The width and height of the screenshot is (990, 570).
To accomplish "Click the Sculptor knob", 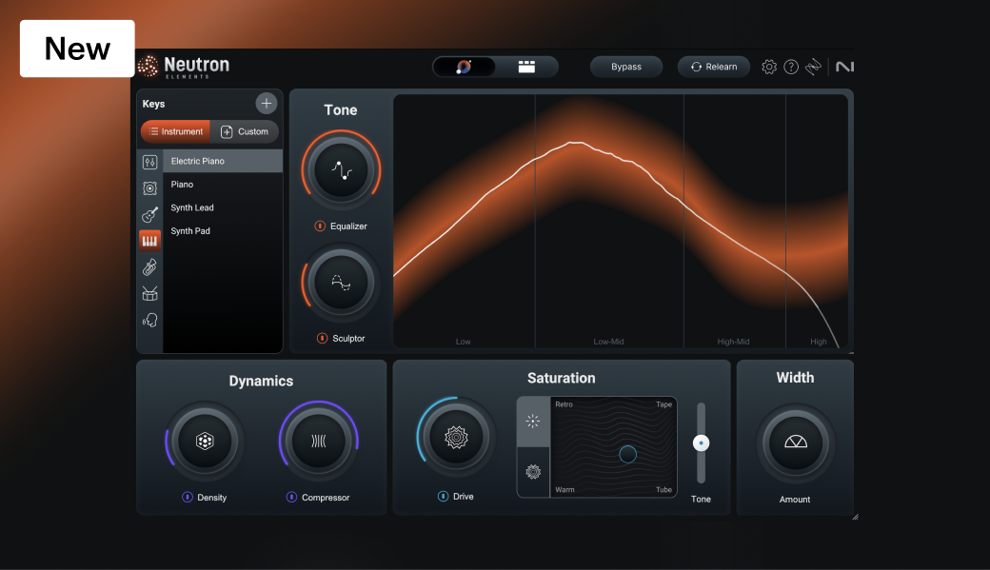I will [x=341, y=283].
